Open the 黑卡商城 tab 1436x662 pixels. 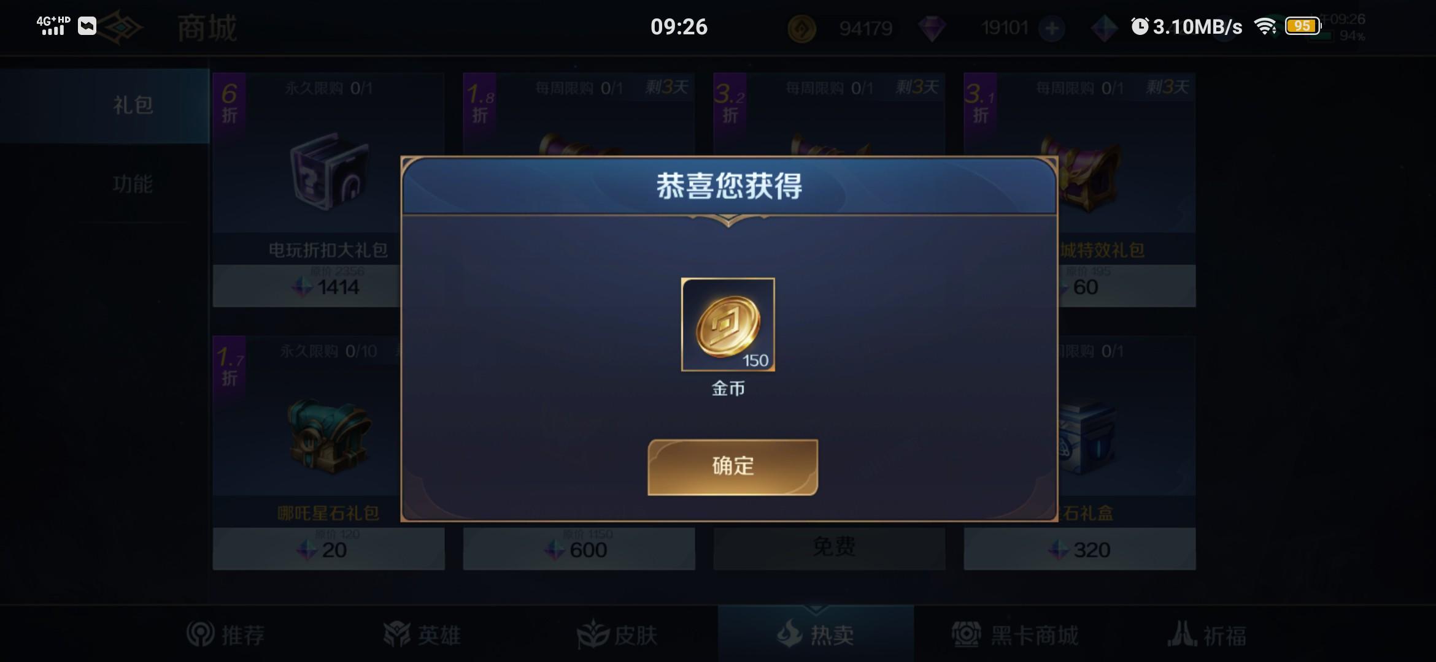(1015, 635)
